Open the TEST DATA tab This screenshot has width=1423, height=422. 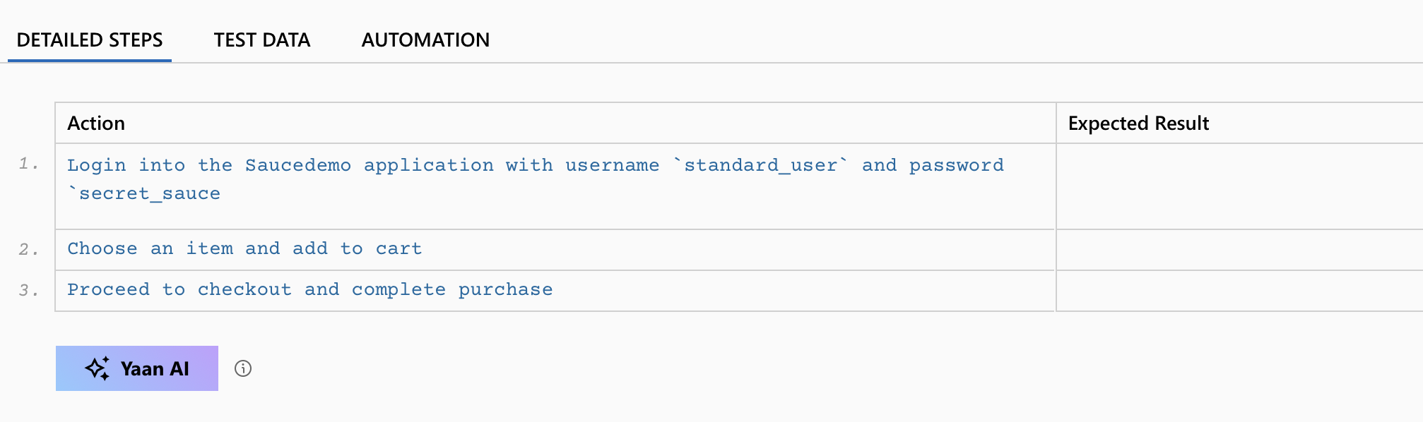(x=262, y=40)
